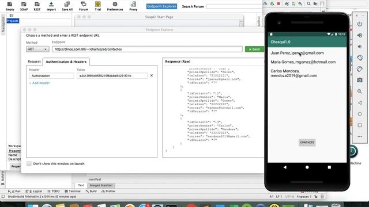This screenshot has width=369, height=207.
Task: Click the red Stop icon in Android Studio toolbar
Action: click(278, 3)
